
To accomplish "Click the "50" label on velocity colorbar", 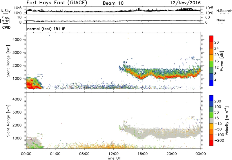I will pyautogui.click(x=216, y=112).
